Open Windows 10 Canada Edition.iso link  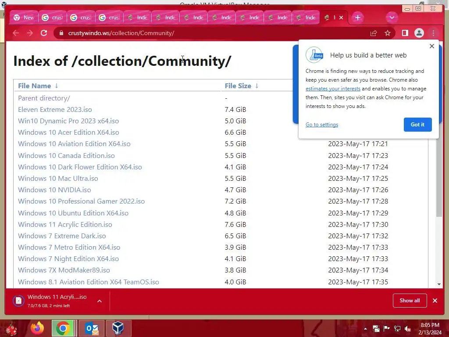(x=67, y=156)
